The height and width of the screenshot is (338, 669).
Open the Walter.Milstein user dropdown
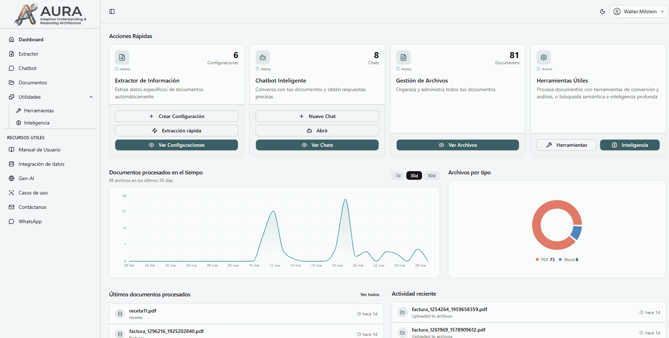(639, 11)
